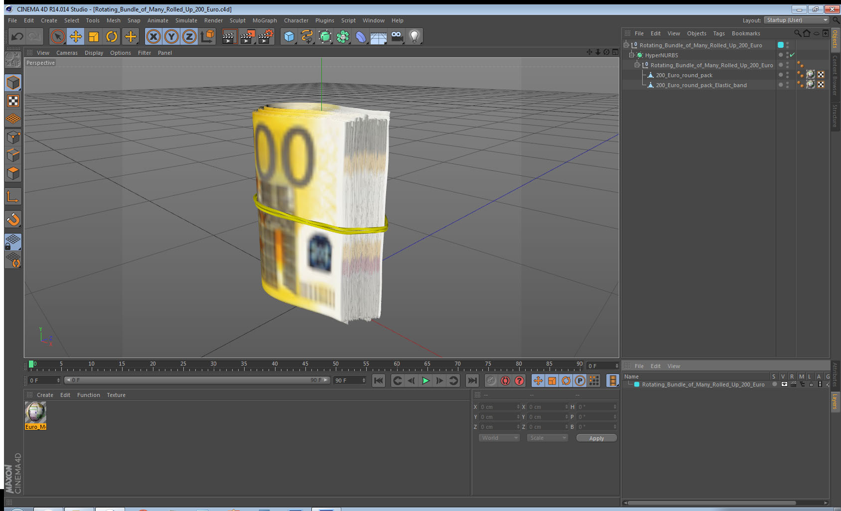841x511 pixels.
Task: Open the Array modeling objects icon
Action: click(343, 36)
